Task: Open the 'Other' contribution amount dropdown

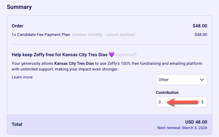Action: click(x=181, y=80)
